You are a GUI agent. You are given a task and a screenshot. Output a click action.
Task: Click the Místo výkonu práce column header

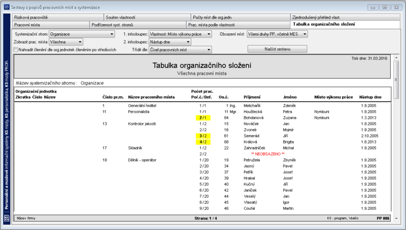click(333, 97)
